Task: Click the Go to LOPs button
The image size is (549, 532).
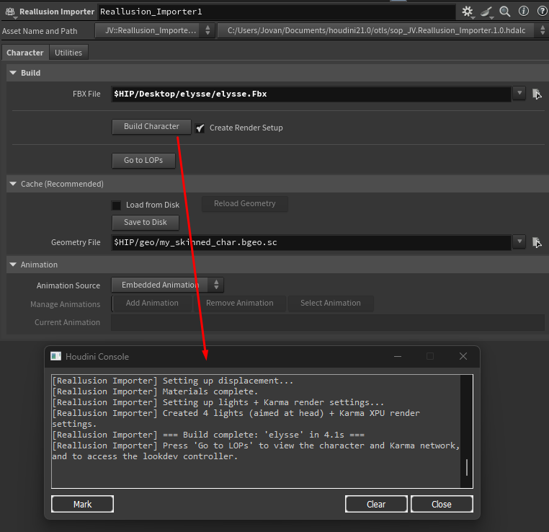Action: click(143, 161)
